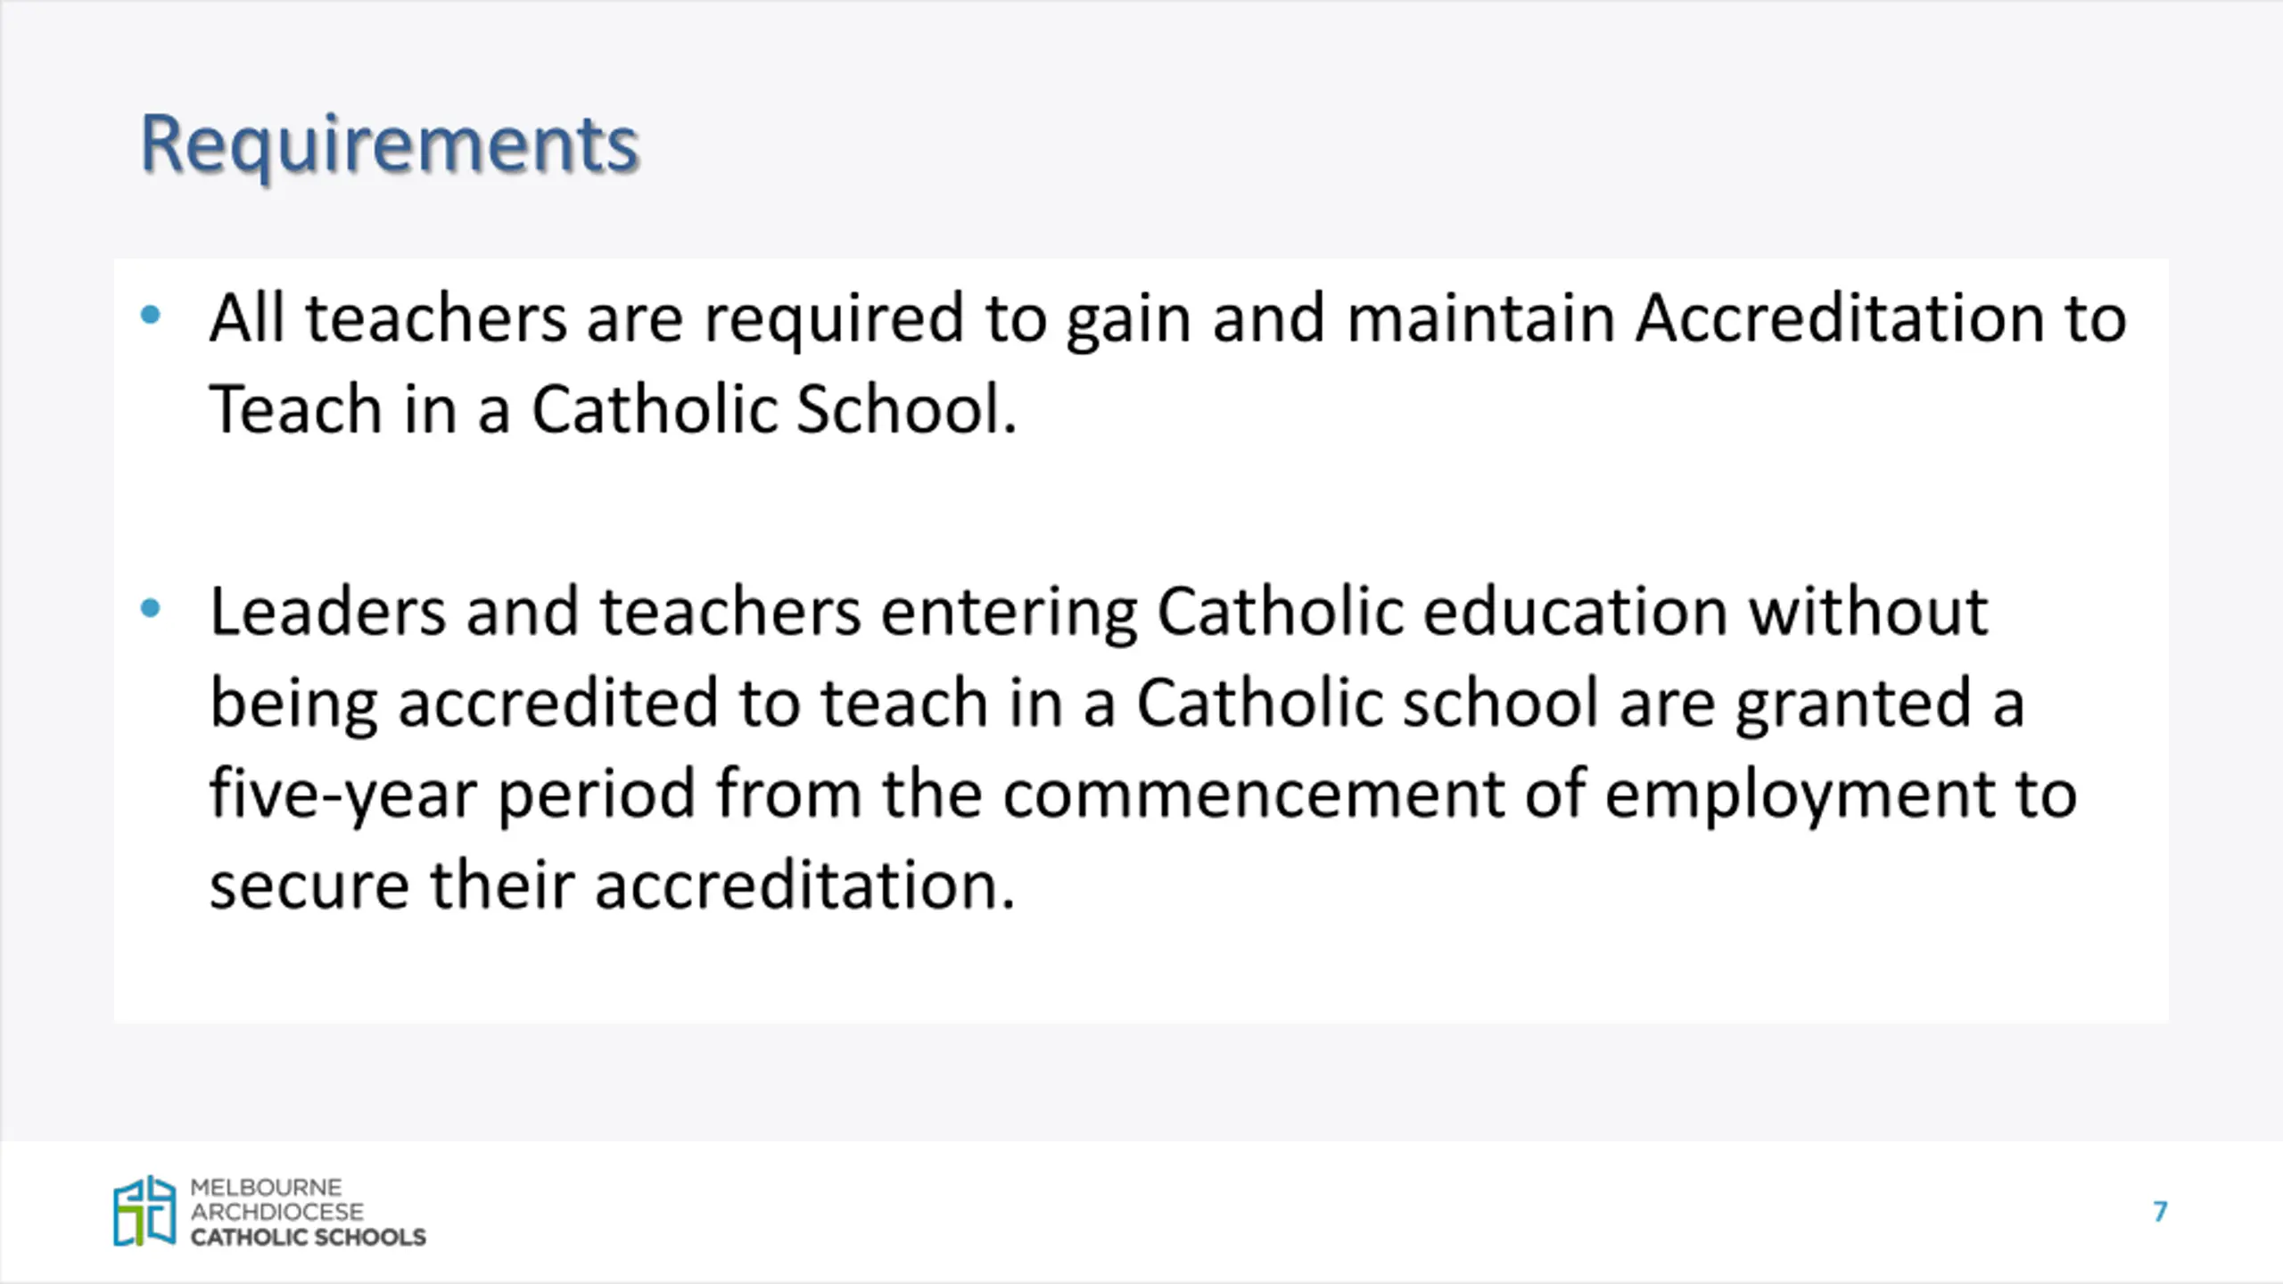Click the slide number 7
2283x1284 pixels.
2160,1212
